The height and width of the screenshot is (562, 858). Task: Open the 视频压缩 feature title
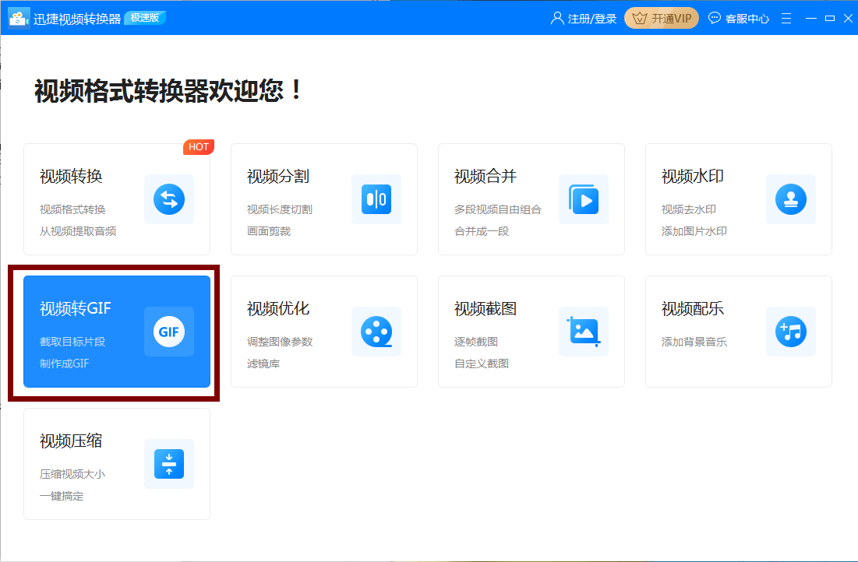[x=71, y=441]
